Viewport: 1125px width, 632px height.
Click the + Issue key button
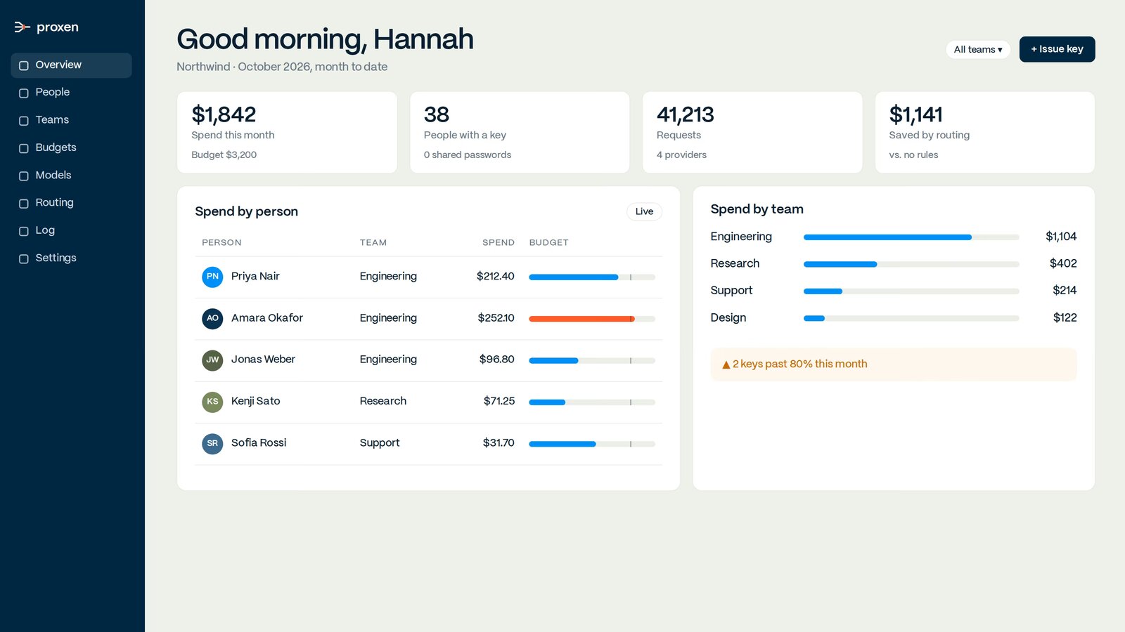1057,49
